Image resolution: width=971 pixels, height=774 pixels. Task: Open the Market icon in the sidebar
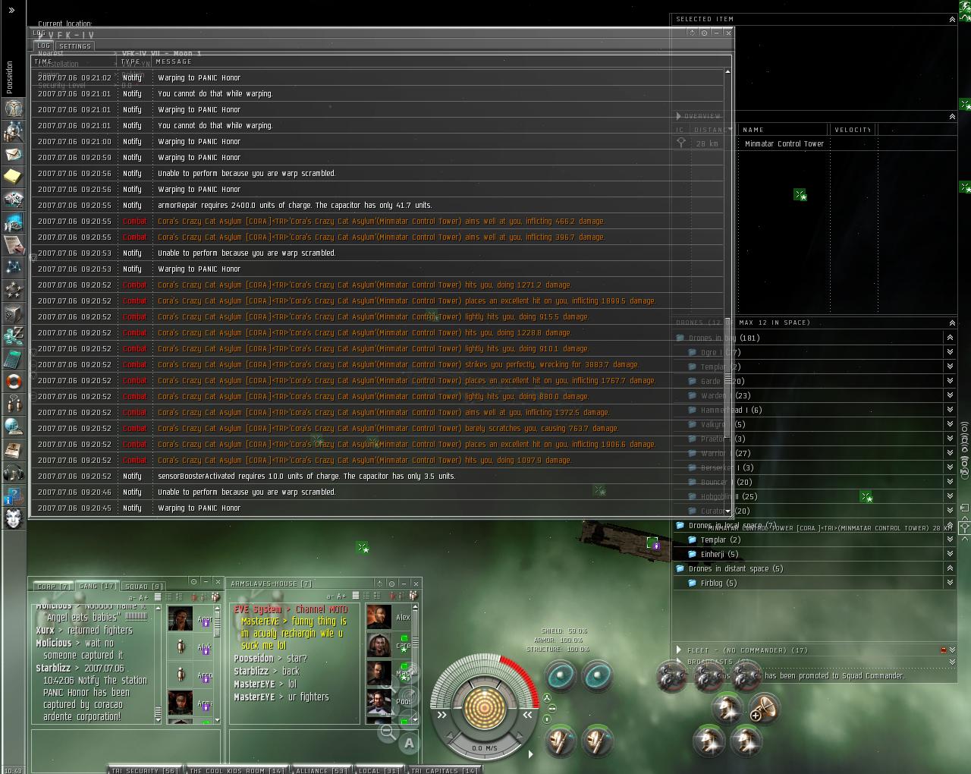(x=14, y=200)
